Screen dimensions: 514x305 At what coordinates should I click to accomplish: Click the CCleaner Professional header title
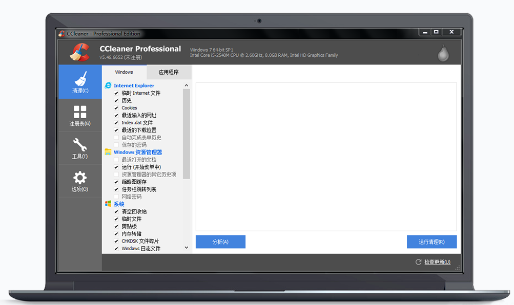coord(140,49)
